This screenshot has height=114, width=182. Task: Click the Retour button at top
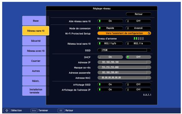138,14
